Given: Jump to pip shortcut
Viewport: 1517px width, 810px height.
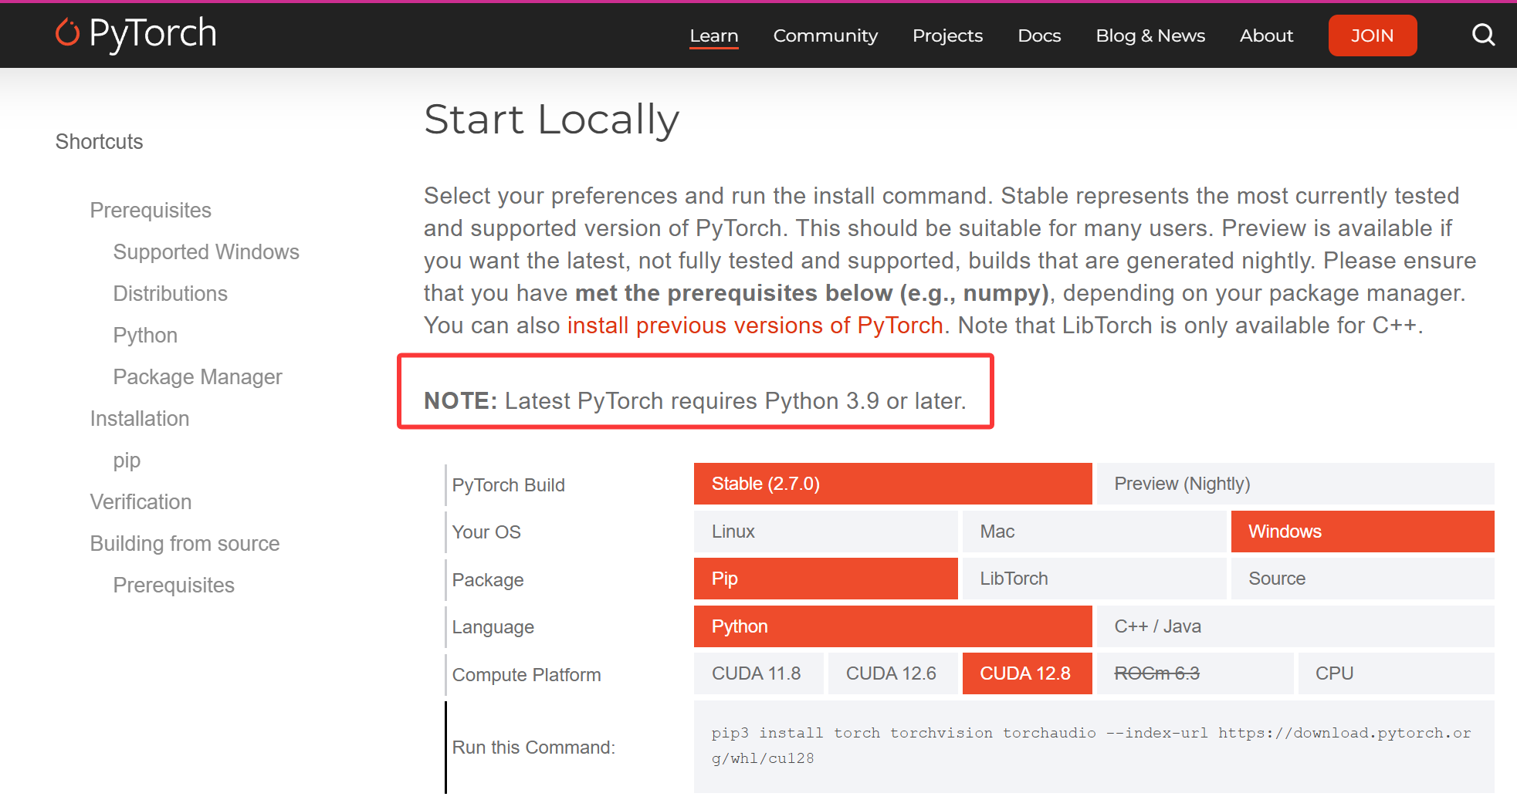Looking at the screenshot, I should tap(127, 460).
